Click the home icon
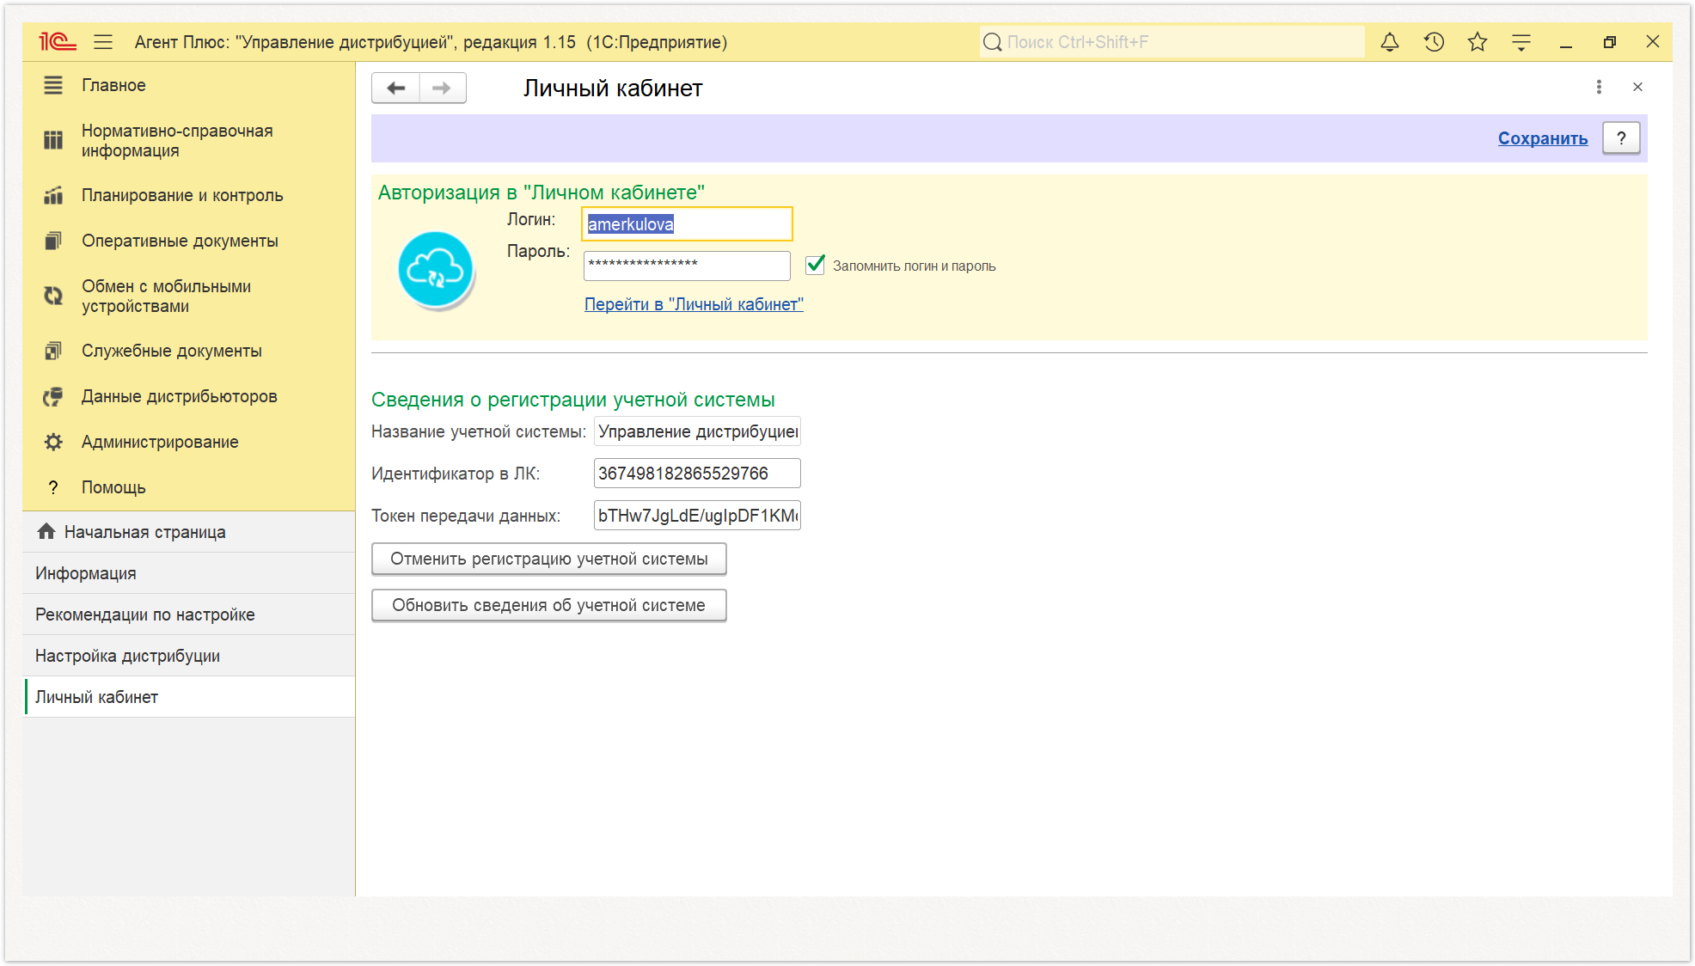 click(46, 531)
